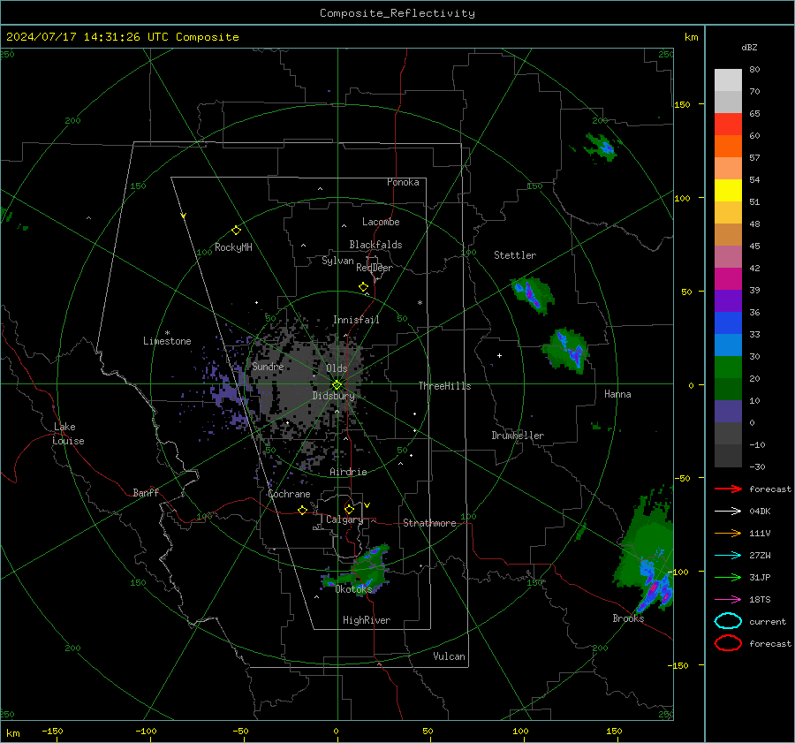Pick the bright yellow swatch in dBZ scale
The width and height of the screenshot is (795, 743).
point(728,191)
